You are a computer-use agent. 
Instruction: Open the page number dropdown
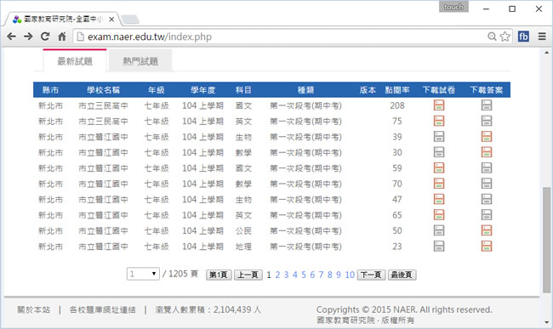click(x=143, y=274)
